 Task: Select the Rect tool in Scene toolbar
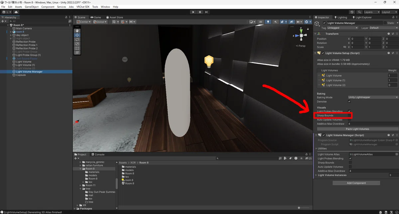[77, 48]
